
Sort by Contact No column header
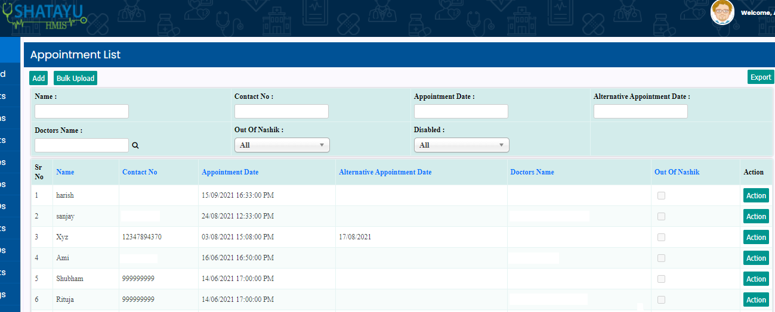pos(140,172)
